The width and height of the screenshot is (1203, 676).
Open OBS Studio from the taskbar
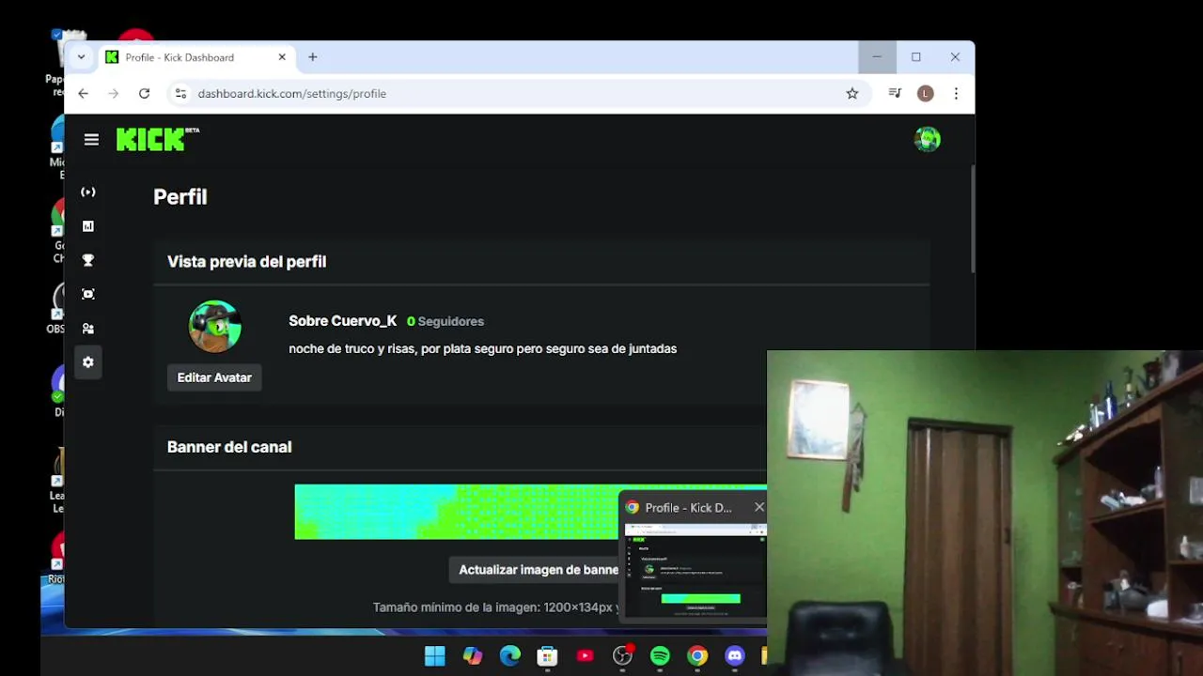point(622,656)
